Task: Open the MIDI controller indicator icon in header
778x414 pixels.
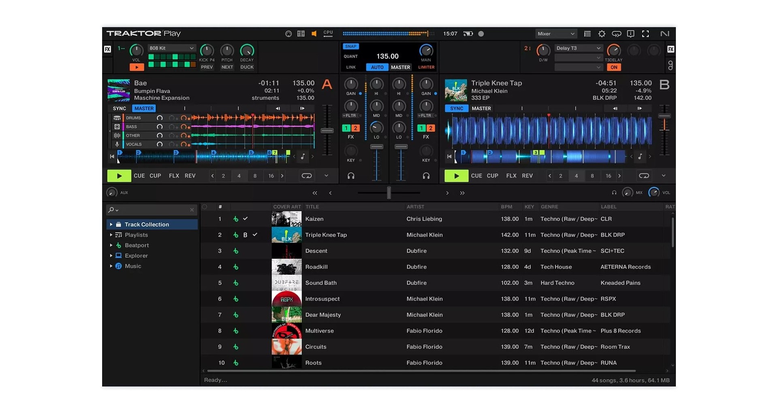Action: 289,34
